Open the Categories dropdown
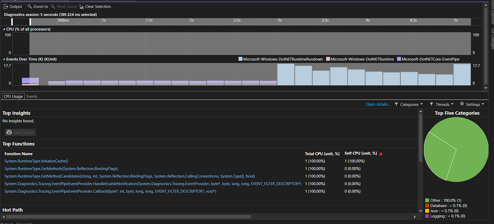494x224 pixels. click(x=409, y=104)
